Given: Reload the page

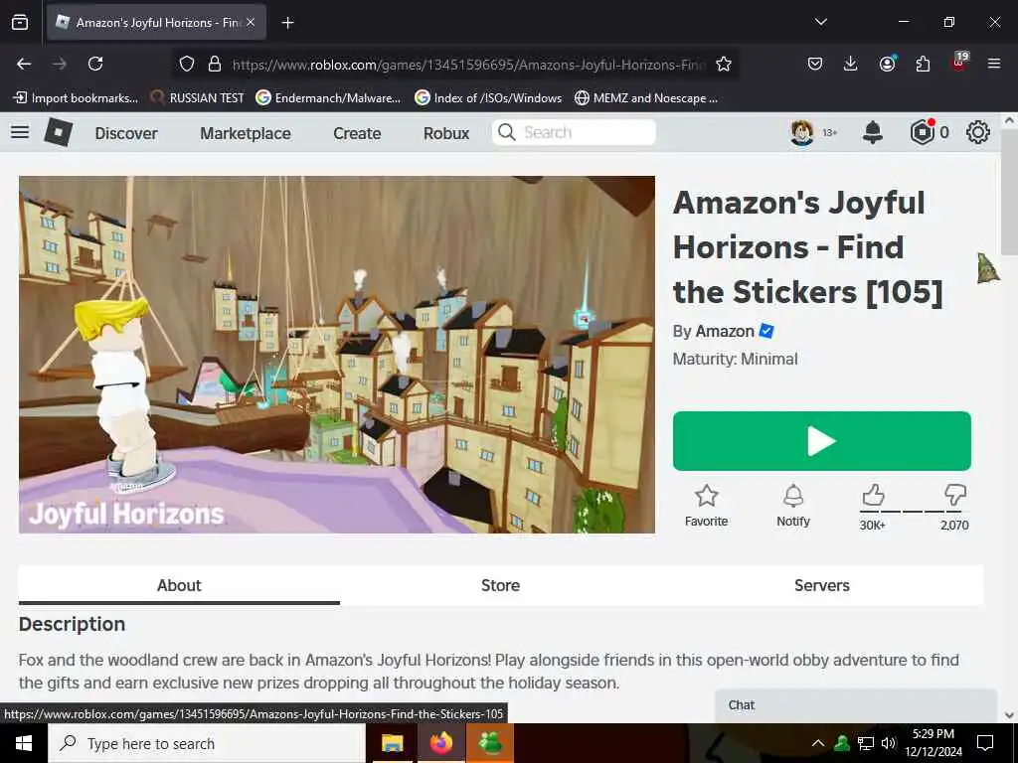Looking at the screenshot, I should point(95,64).
